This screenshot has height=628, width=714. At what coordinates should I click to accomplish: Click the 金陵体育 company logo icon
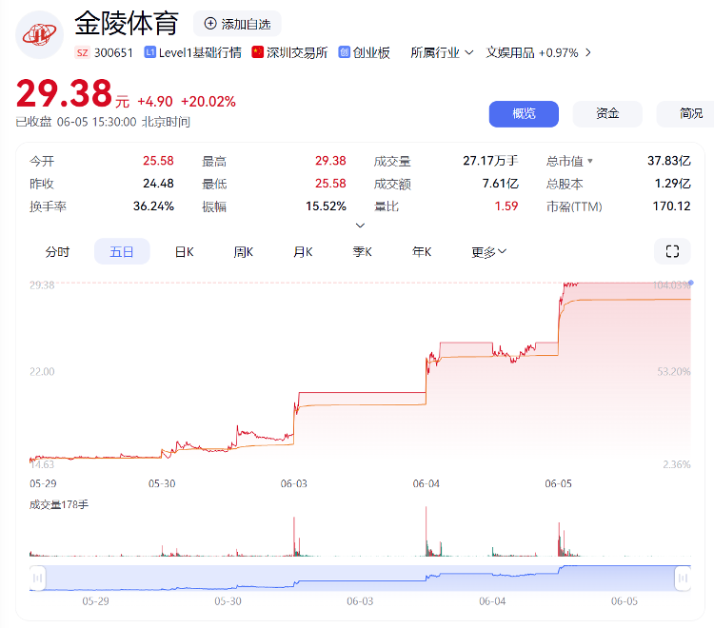coord(40,35)
